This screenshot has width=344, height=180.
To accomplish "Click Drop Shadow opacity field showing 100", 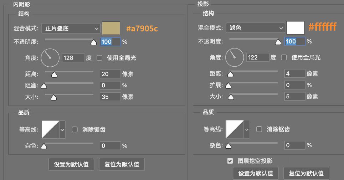I will (x=295, y=41).
